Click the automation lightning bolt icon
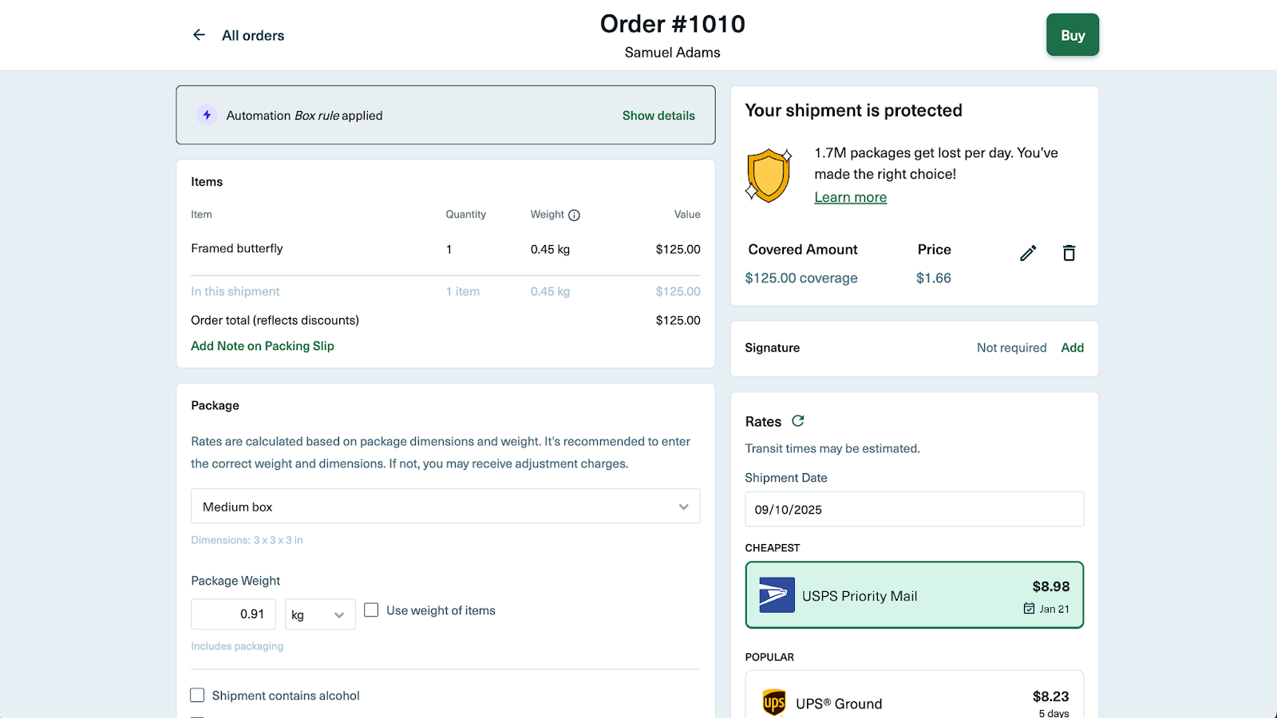1277x718 pixels. click(207, 116)
